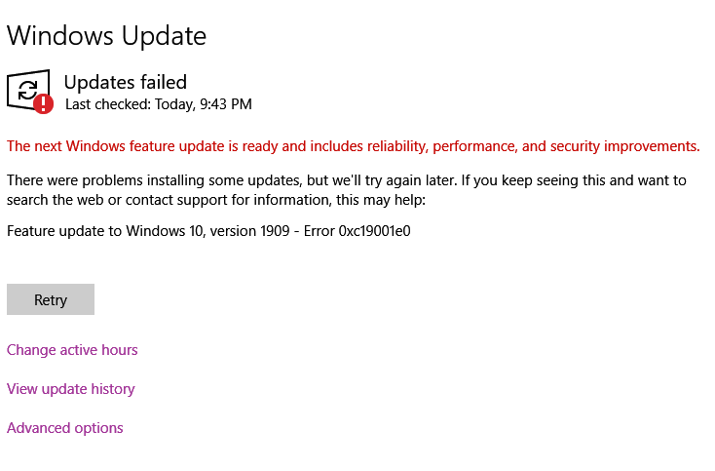The width and height of the screenshot is (715, 471).
Task: Click the Updates failed status title
Action: tap(125, 82)
